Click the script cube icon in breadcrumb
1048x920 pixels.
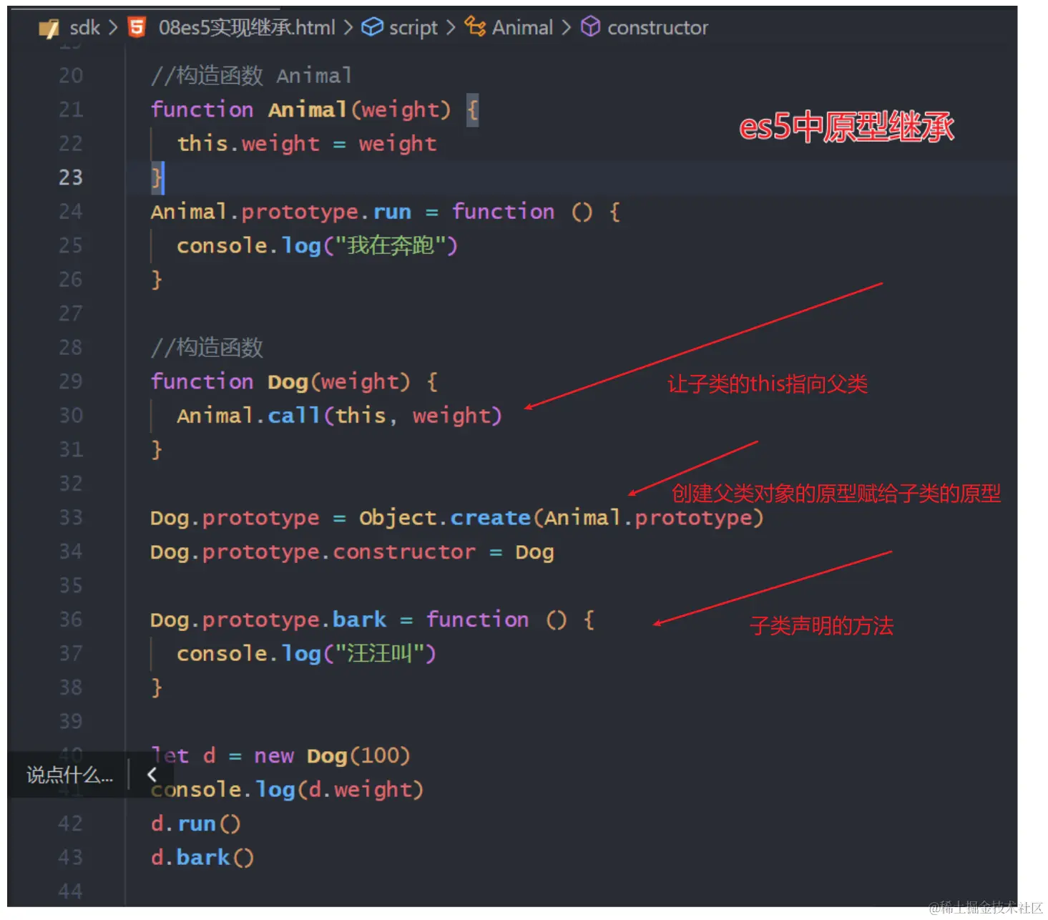(372, 27)
